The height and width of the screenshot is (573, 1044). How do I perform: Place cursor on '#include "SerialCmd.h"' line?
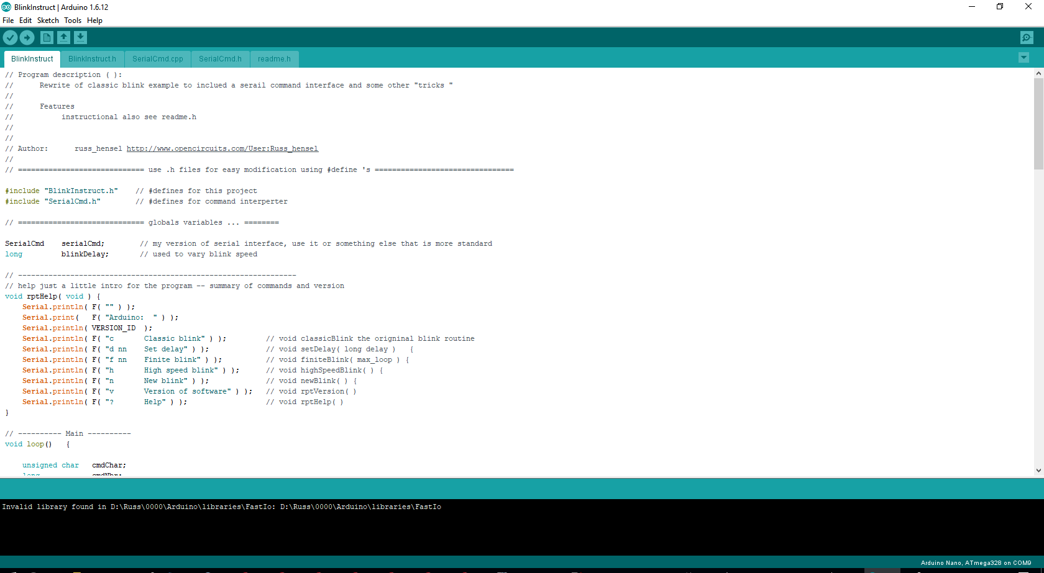coord(53,202)
